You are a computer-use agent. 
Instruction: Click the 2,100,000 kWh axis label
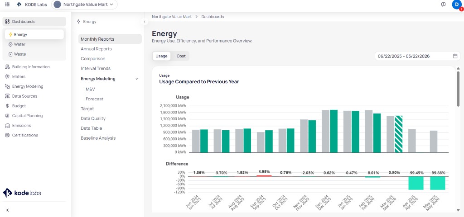tap(173, 106)
